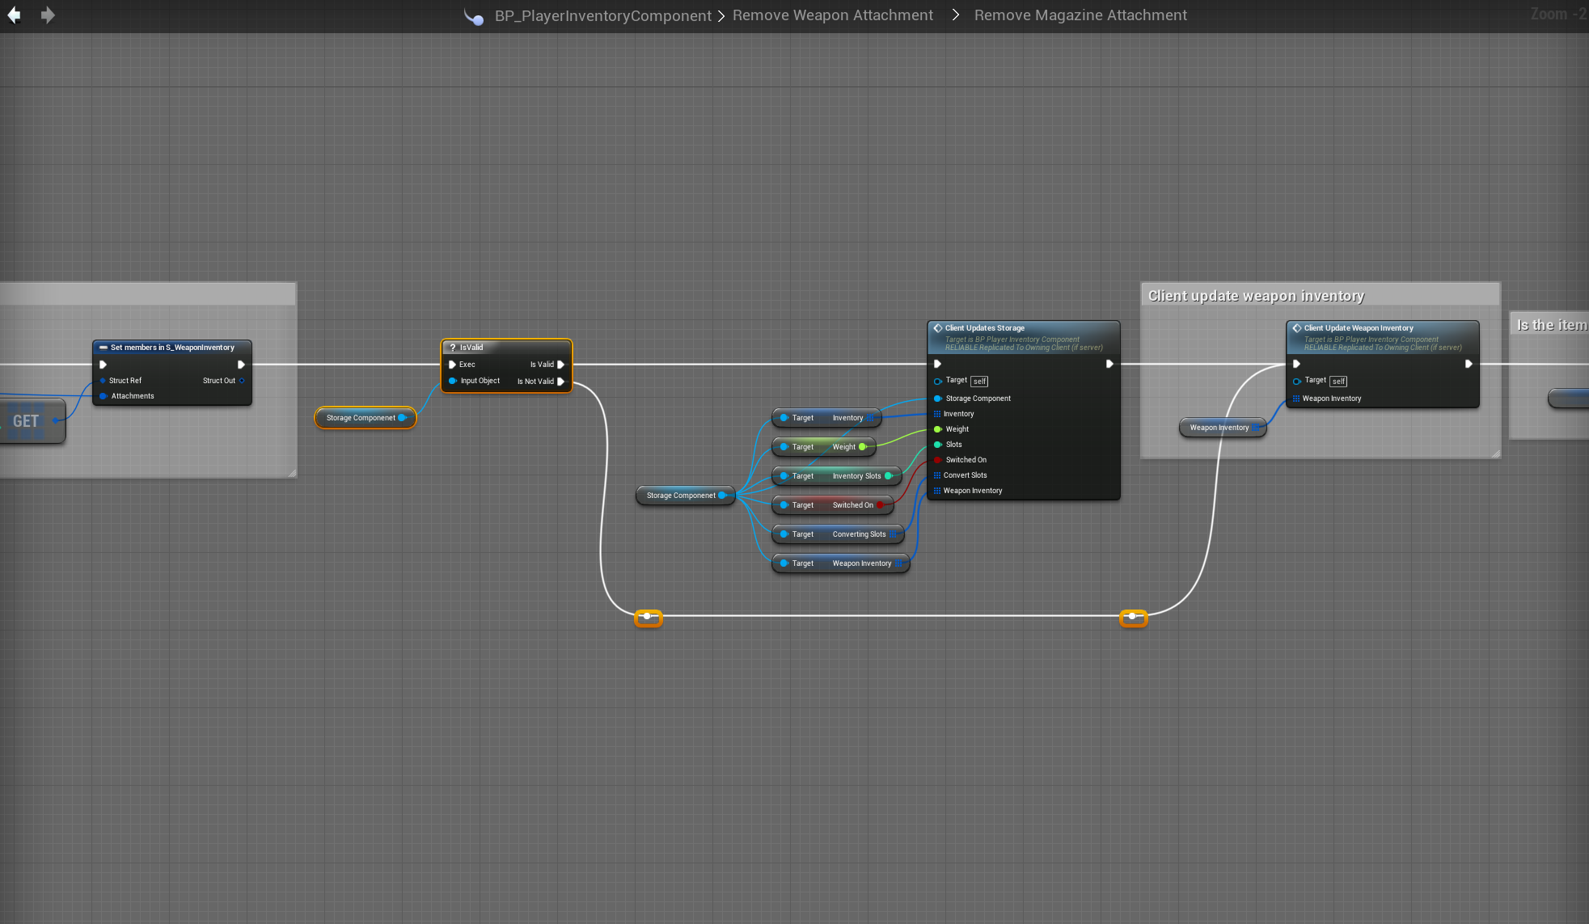
Task: Select the Client update weapon inventory comment
Action: (1256, 296)
